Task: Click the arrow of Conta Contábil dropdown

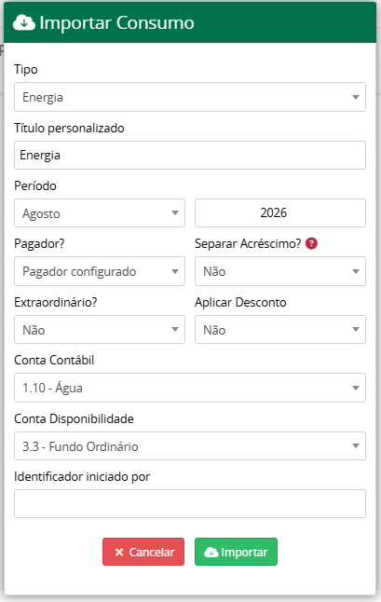Action: tap(356, 389)
